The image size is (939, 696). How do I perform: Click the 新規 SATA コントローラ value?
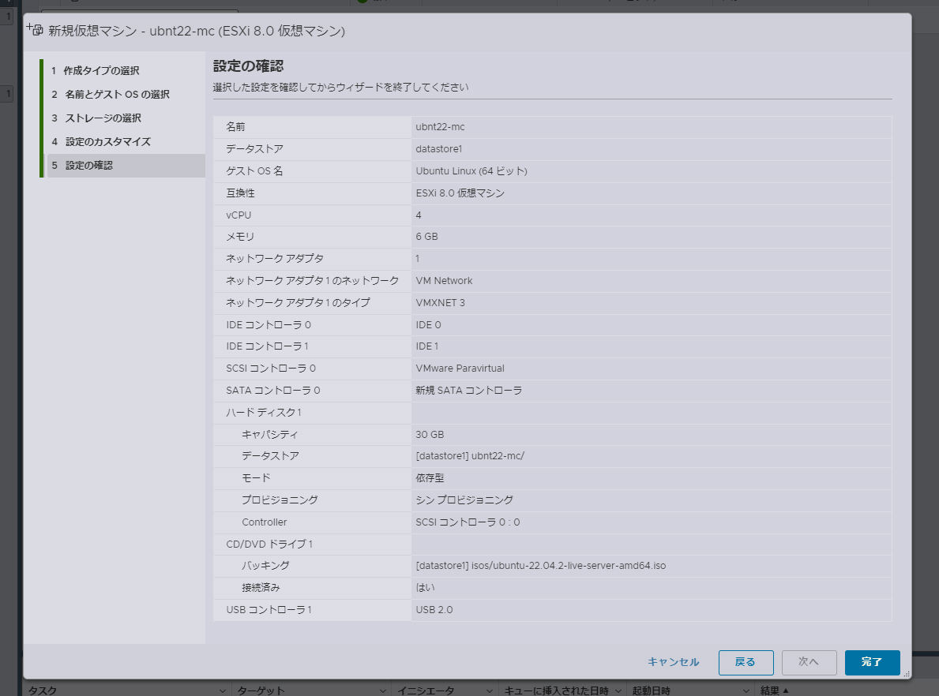tap(469, 391)
